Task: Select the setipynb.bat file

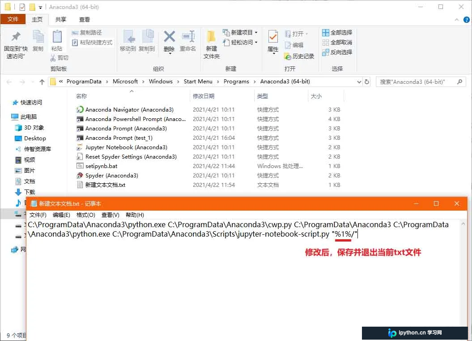Action: point(102,166)
